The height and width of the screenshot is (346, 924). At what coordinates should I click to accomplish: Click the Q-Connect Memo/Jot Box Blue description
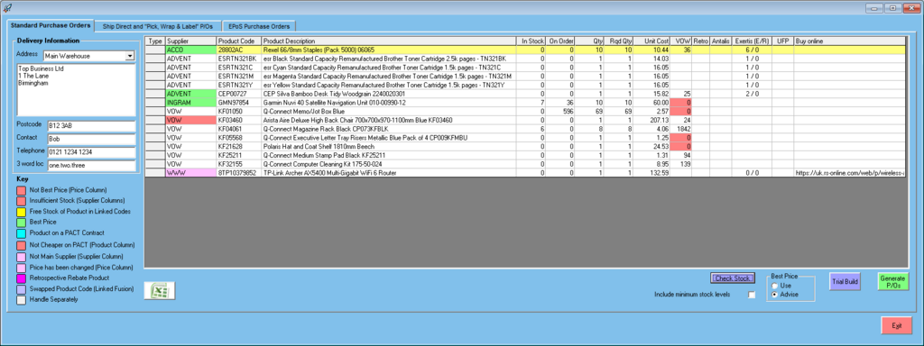click(388, 111)
